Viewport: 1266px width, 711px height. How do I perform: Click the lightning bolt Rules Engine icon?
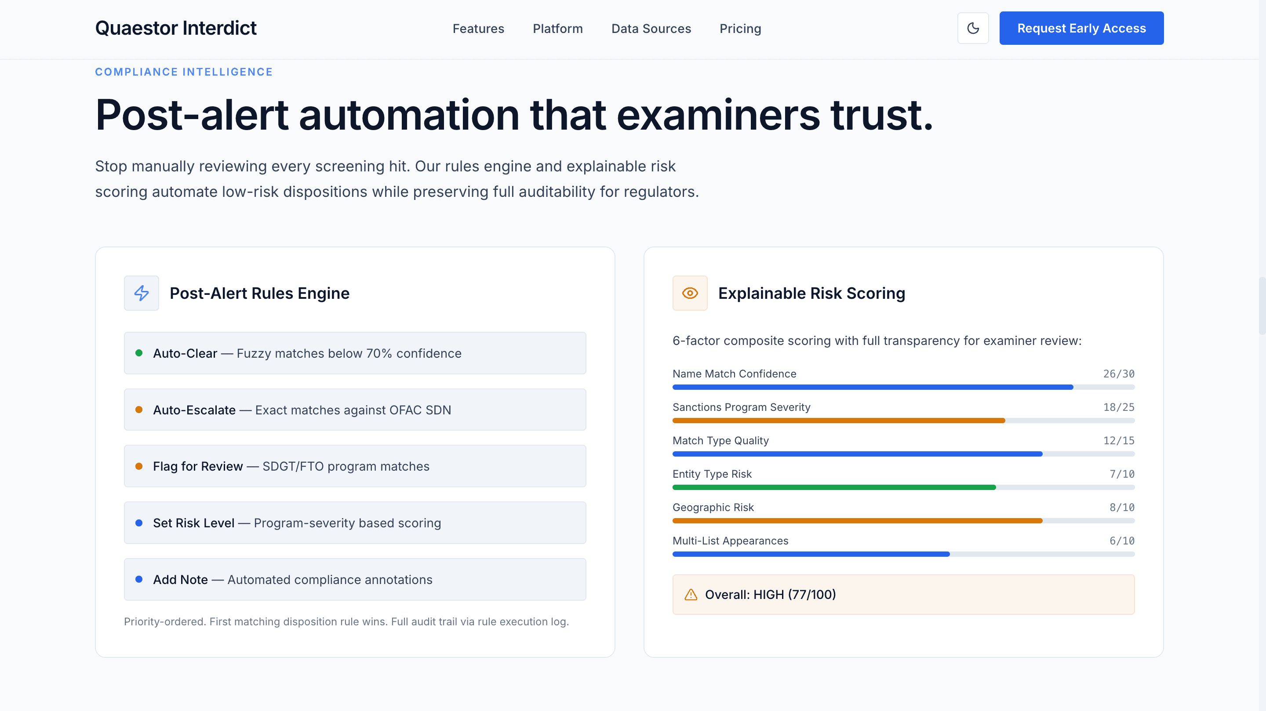(x=142, y=293)
